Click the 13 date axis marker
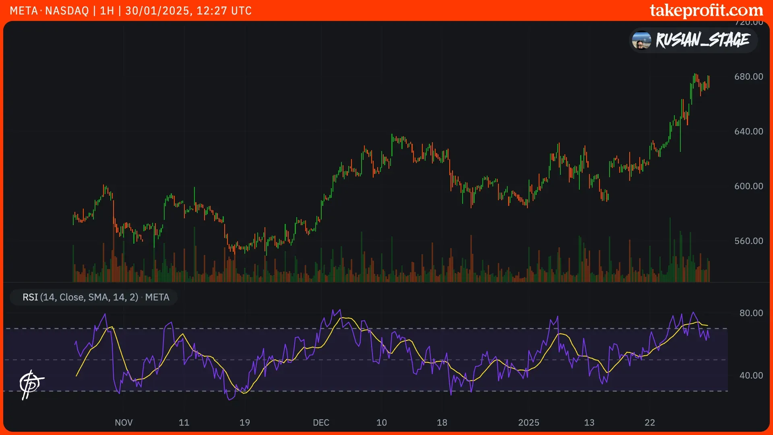This screenshot has height=435, width=773. (589, 423)
